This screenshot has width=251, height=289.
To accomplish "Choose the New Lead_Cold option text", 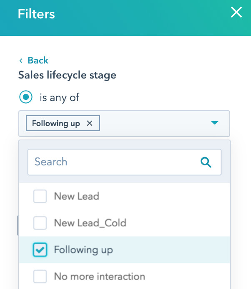I will tap(90, 223).
